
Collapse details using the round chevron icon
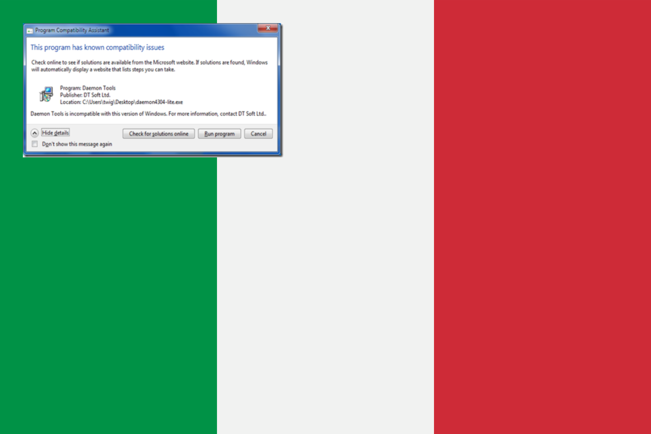click(x=35, y=133)
